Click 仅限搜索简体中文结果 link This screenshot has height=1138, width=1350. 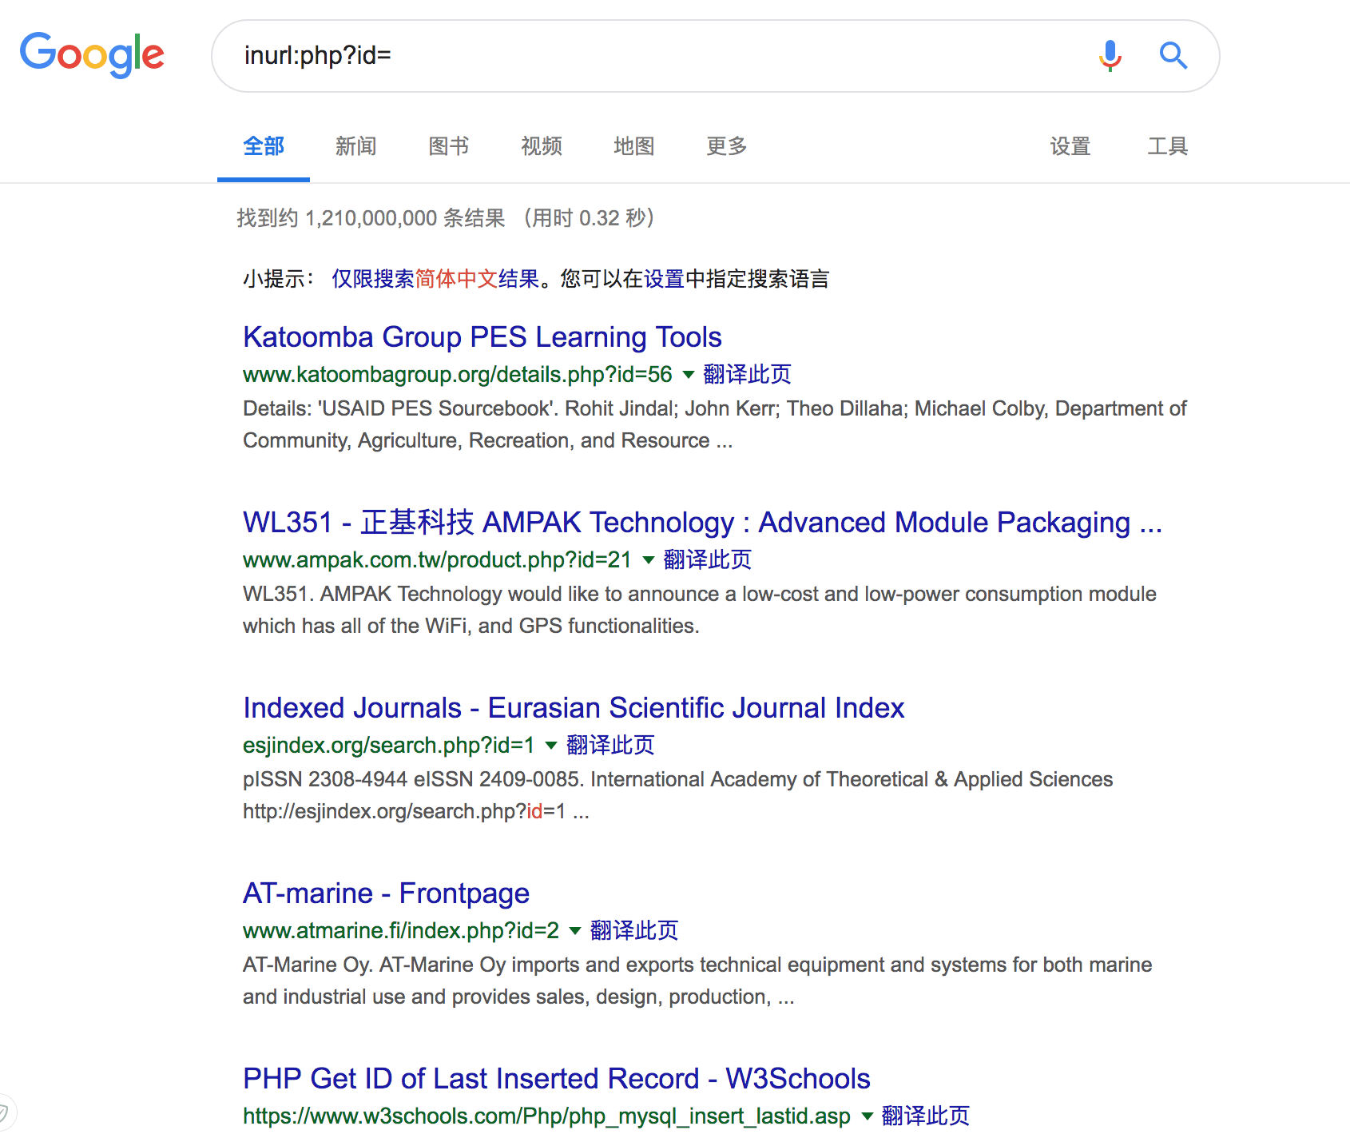[435, 279]
